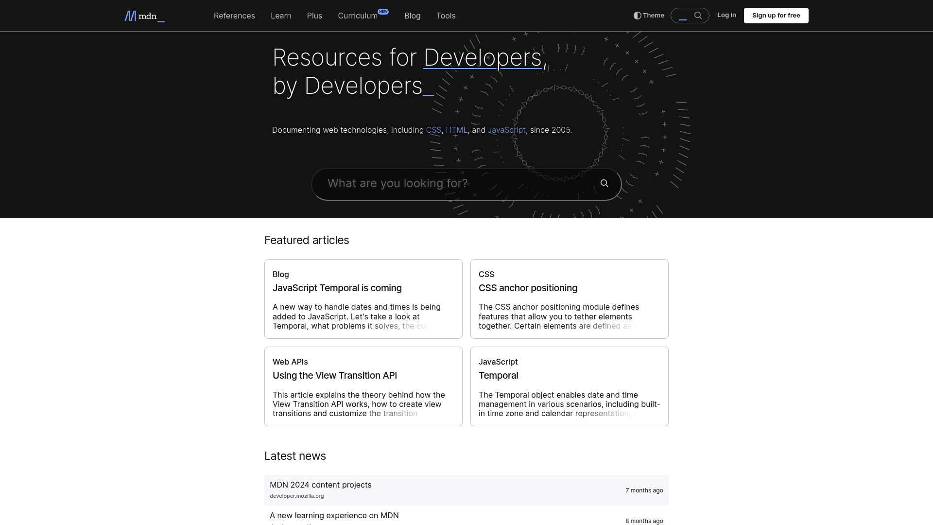This screenshot has width=933, height=525.
Task: Open the References menu
Action: coord(234,16)
